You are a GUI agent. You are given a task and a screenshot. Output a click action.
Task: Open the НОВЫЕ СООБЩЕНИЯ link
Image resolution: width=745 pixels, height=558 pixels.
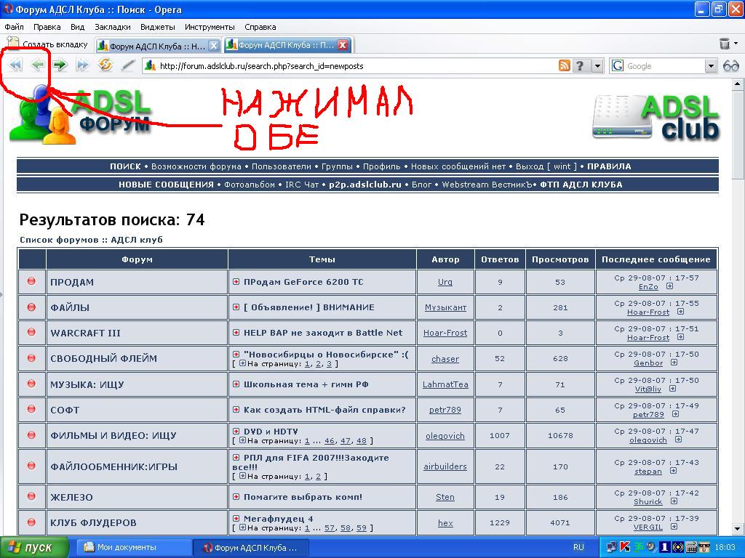pos(166,185)
